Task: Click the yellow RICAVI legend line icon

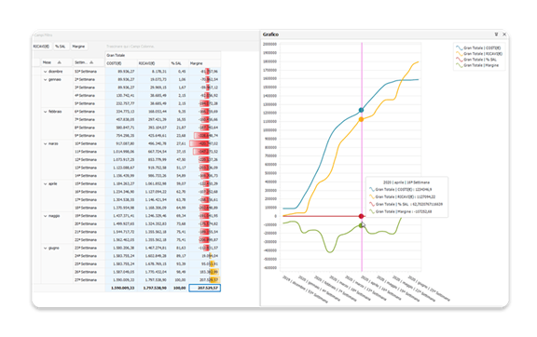Action: 459,54
